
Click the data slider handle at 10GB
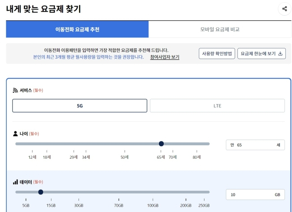[x=41, y=192]
